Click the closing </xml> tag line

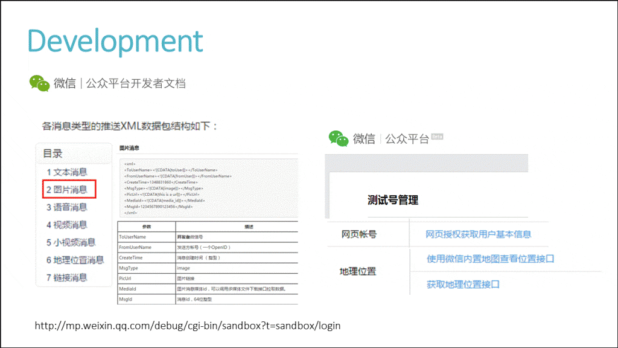(131, 213)
